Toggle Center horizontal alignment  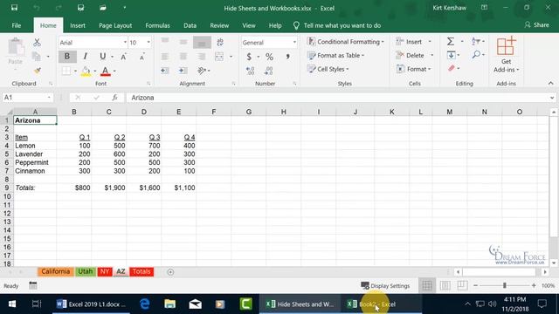click(x=183, y=56)
